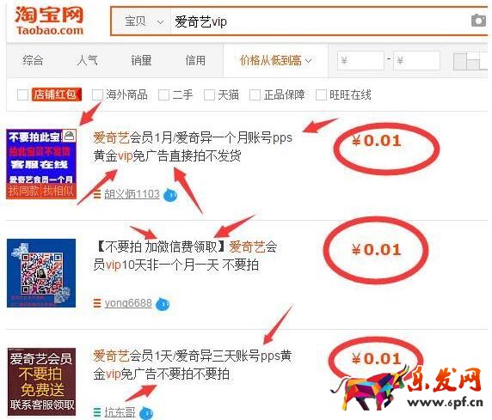Select the 销量 sort tab

[141, 60]
